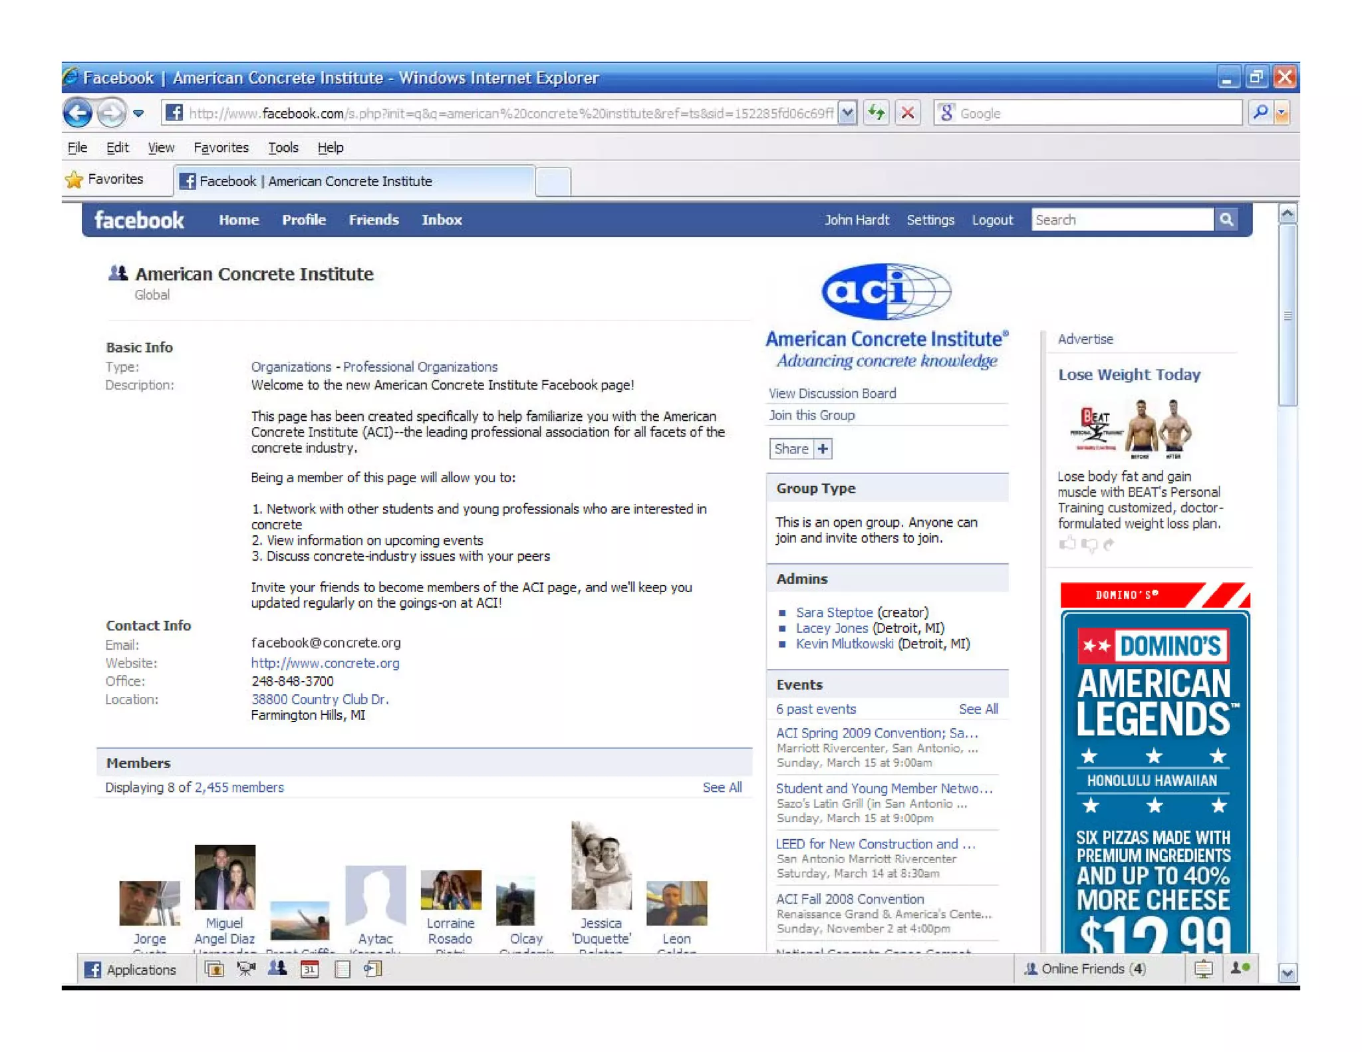This screenshot has width=1362, height=1052.
Task: Expand the address bar URL dropdown
Action: (847, 113)
